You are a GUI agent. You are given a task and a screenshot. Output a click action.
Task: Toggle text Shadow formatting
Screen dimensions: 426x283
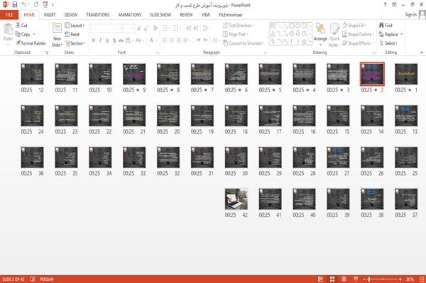click(x=114, y=40)
